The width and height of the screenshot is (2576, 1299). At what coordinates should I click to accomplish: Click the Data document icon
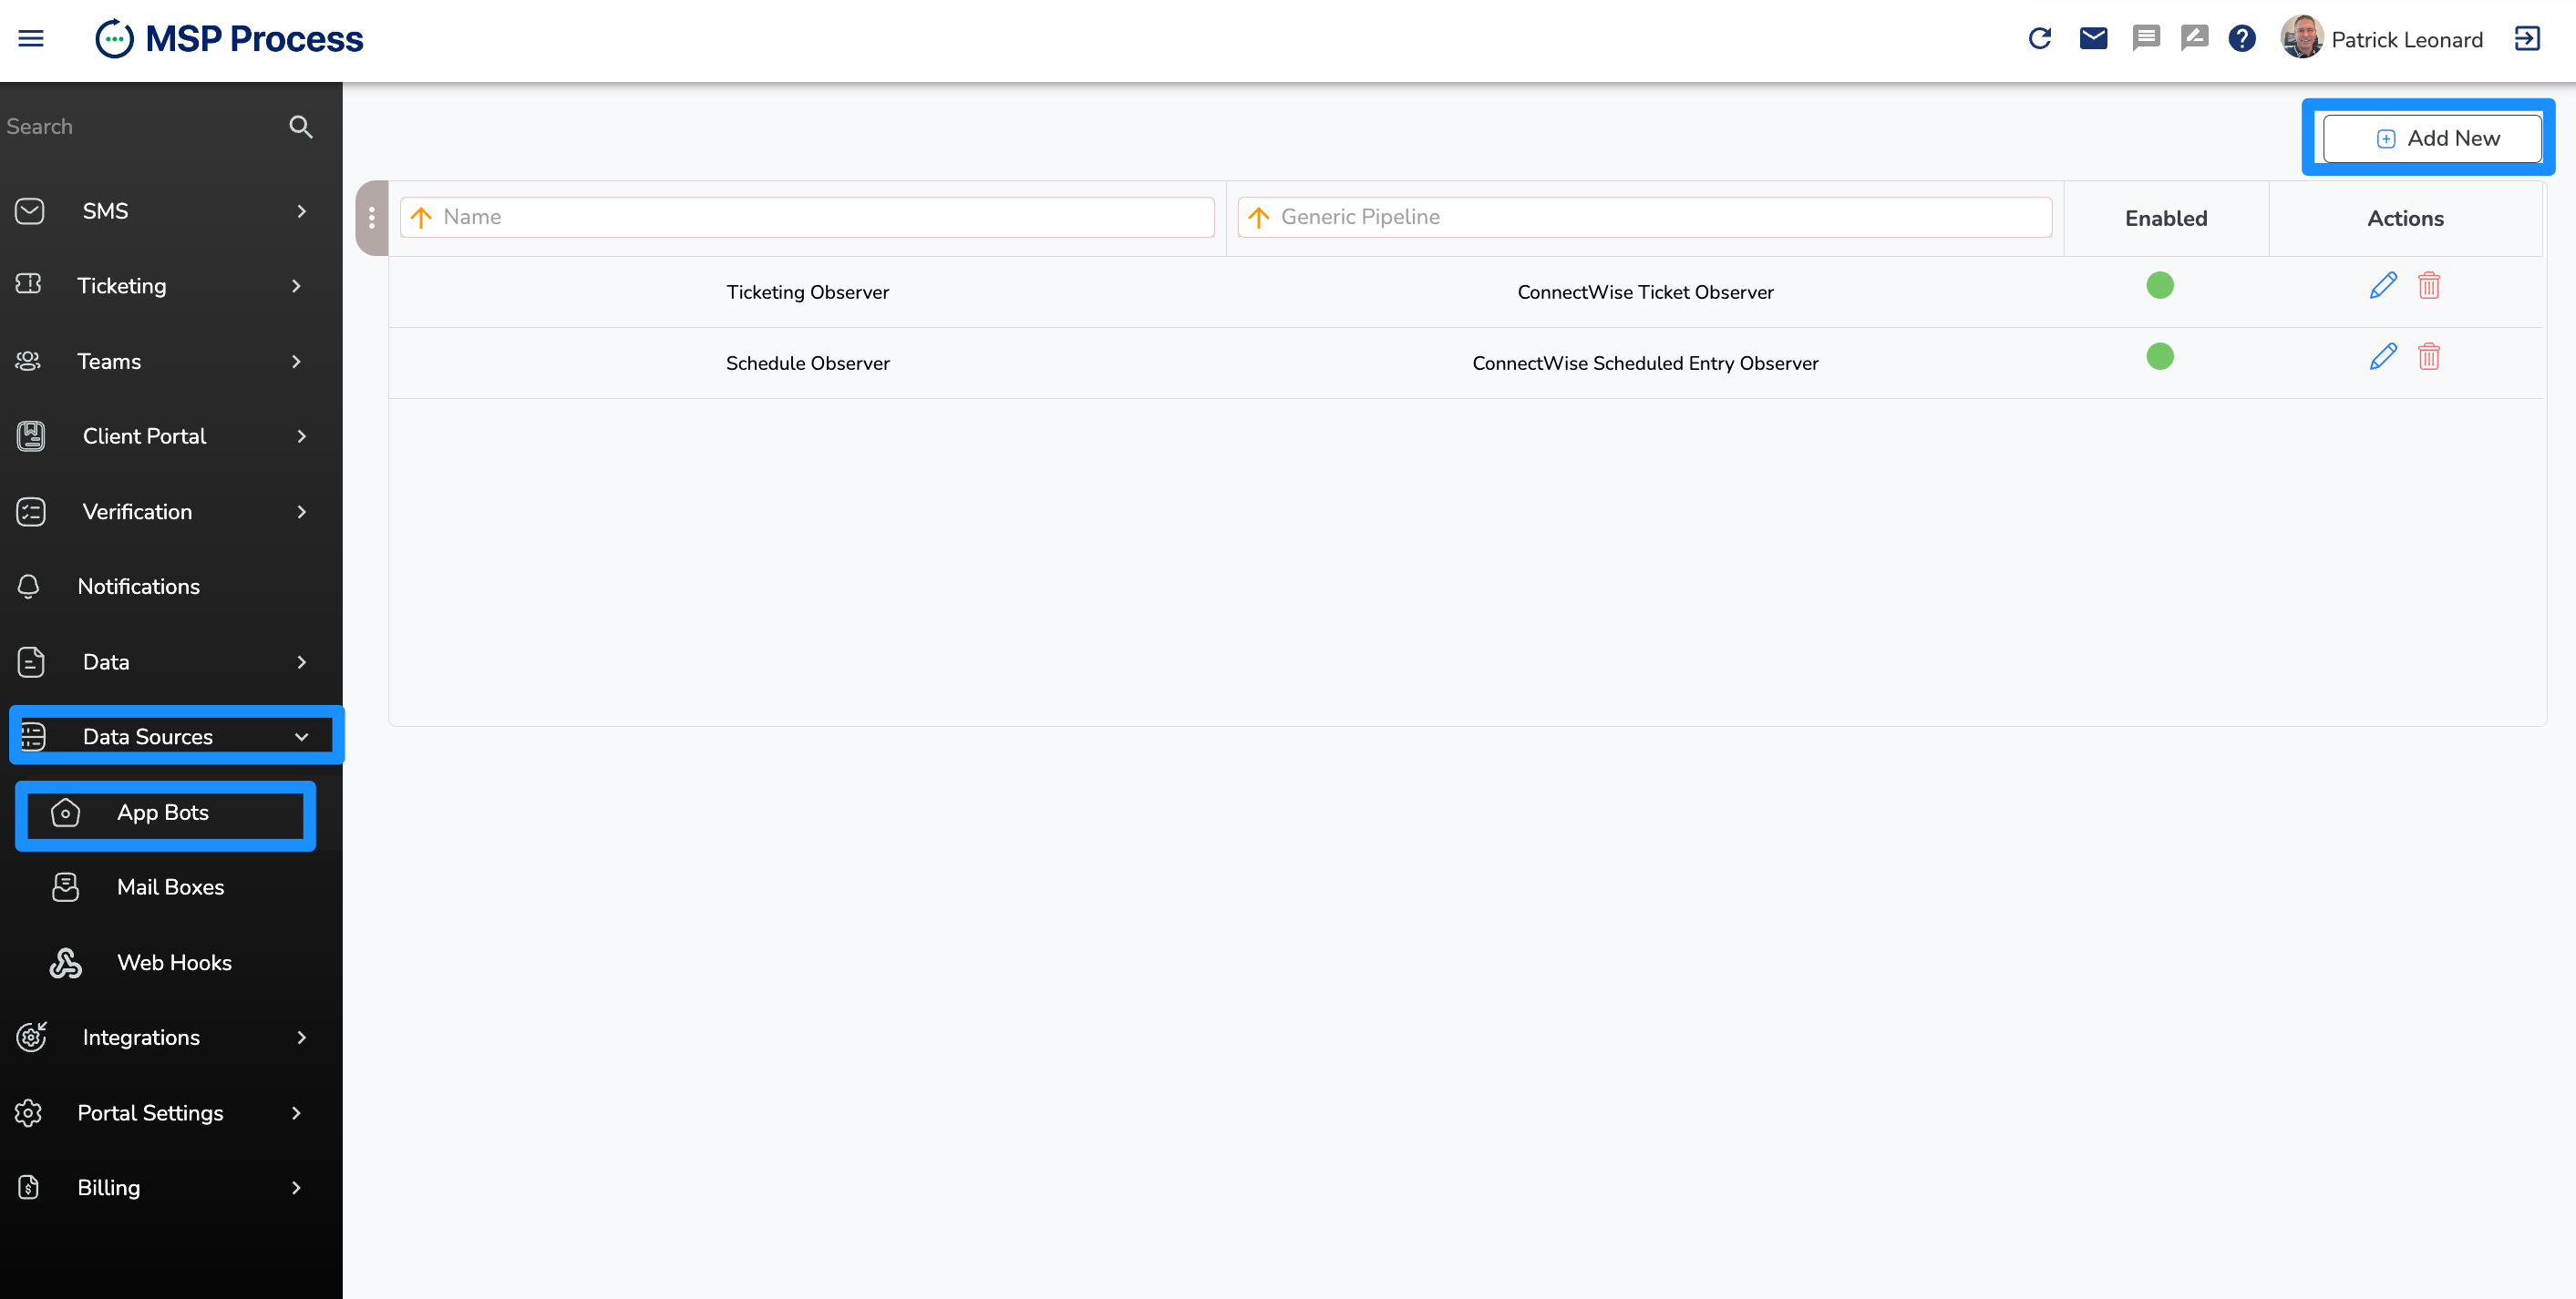pos(31,661)
